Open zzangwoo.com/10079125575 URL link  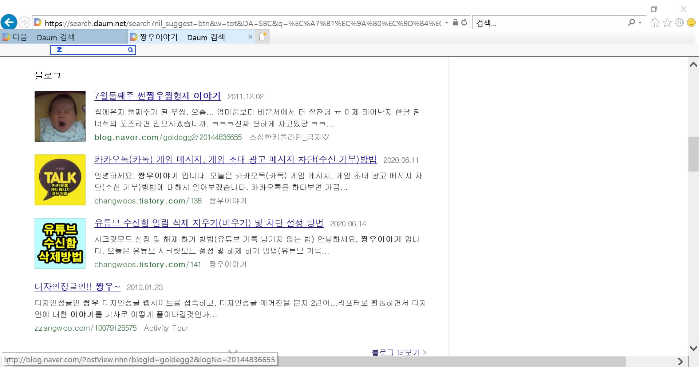click(86, 328)
